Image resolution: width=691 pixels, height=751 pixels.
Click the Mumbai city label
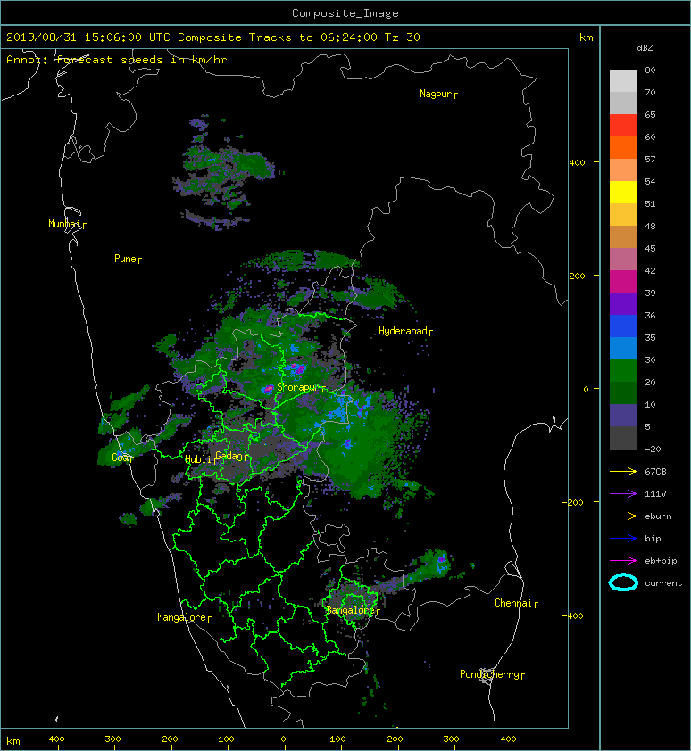tap(67, 224)
